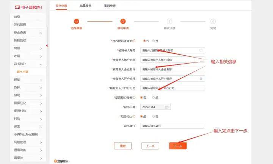Image resolution: width=273 pixels, height=164 pixels.
Task: Open the calendar icon for 背书日期
Action: (x=166, y=107)
